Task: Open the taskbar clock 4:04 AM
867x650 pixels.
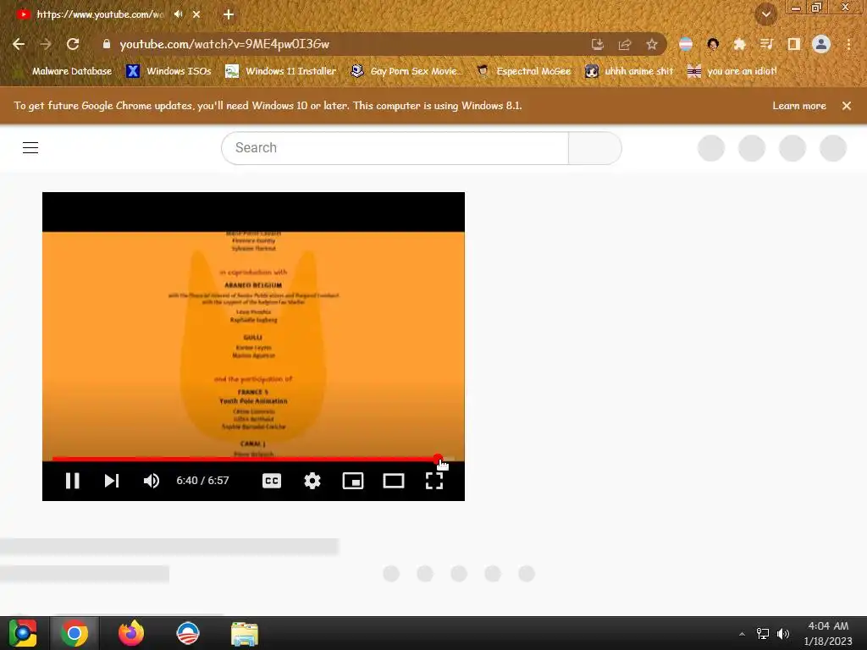Action: pos(828,633)
